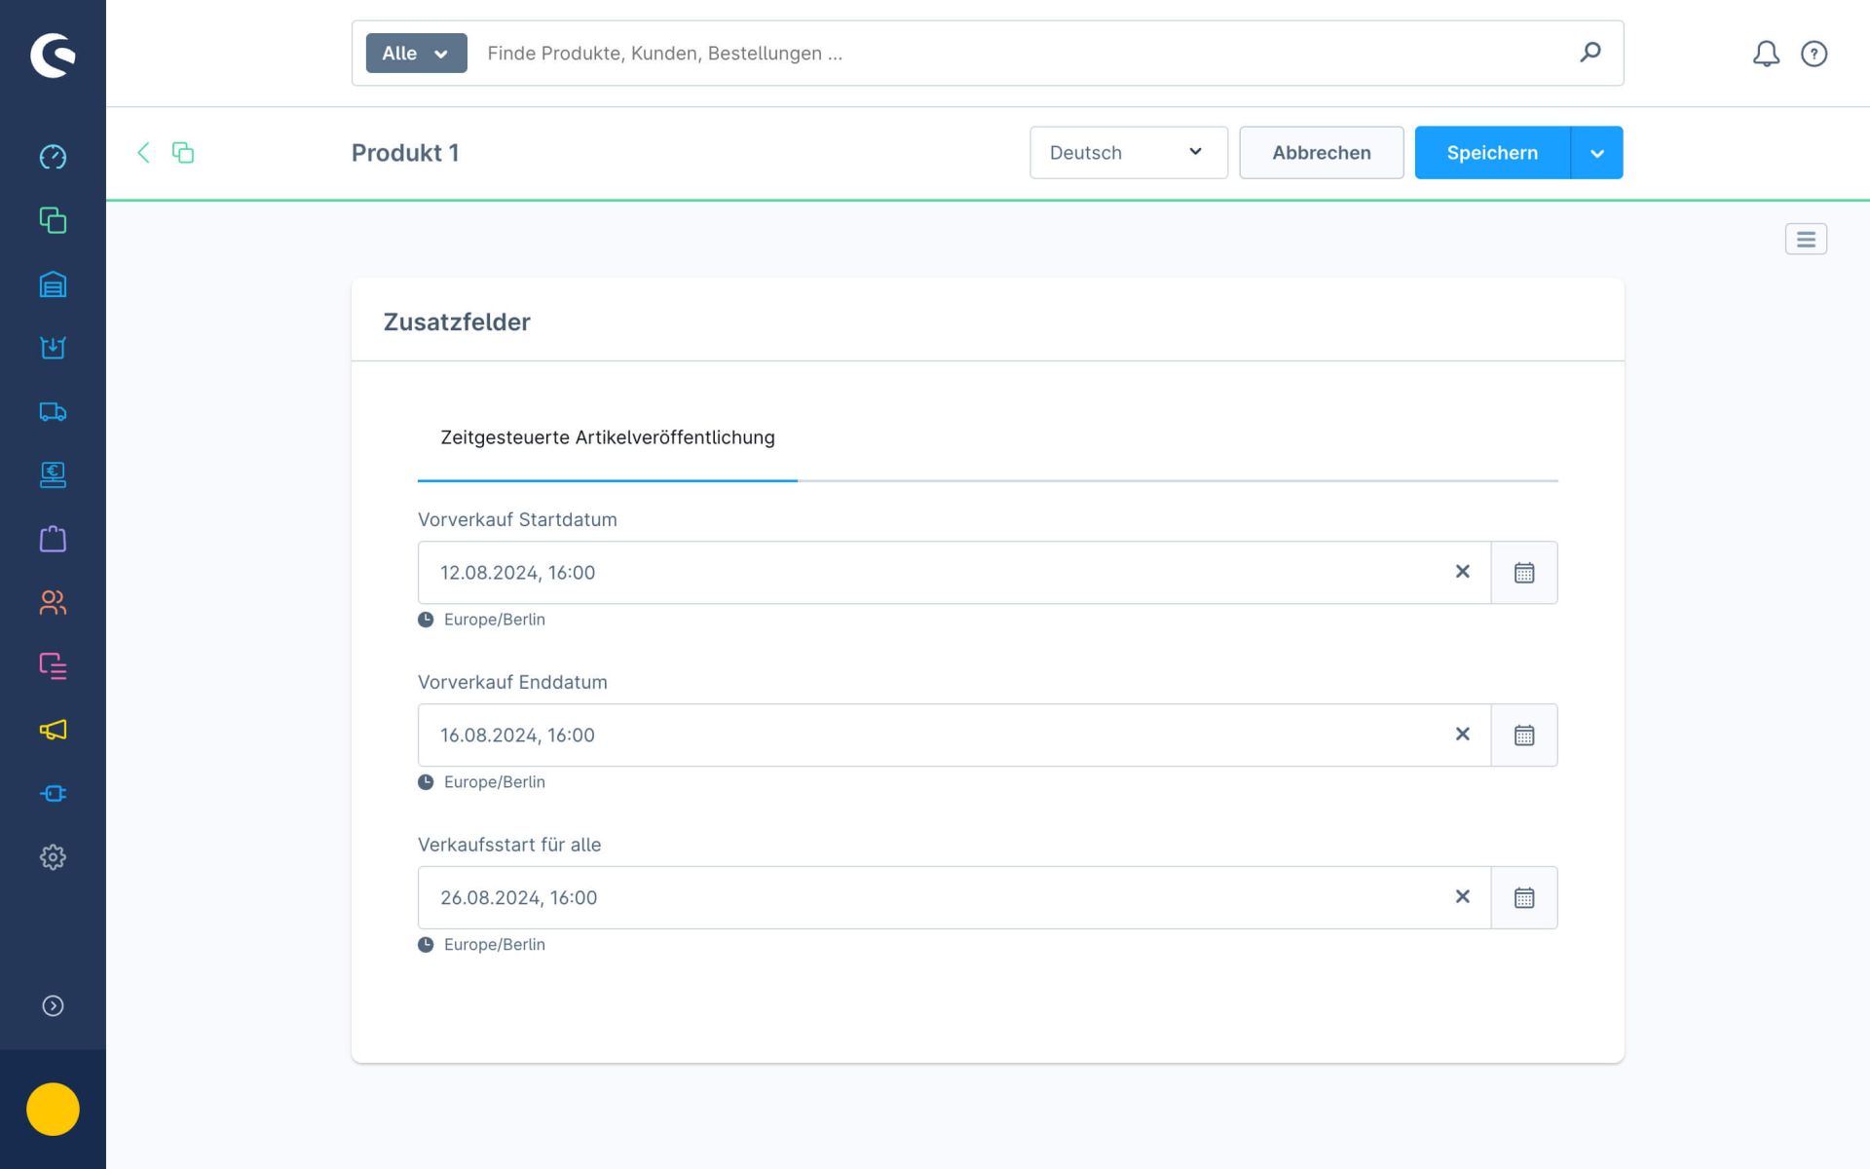This screenshot has width=1870, height=1169.
Task: Click the Abbrechen button
Action: 1321,152
